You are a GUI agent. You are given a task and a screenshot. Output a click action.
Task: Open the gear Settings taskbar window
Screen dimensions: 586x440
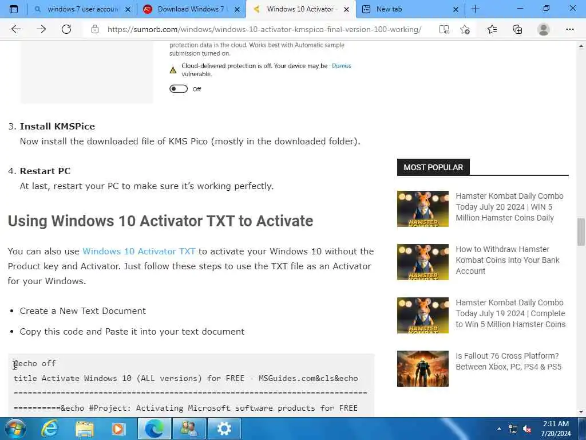pyautogui.click(x=224, y=429)
